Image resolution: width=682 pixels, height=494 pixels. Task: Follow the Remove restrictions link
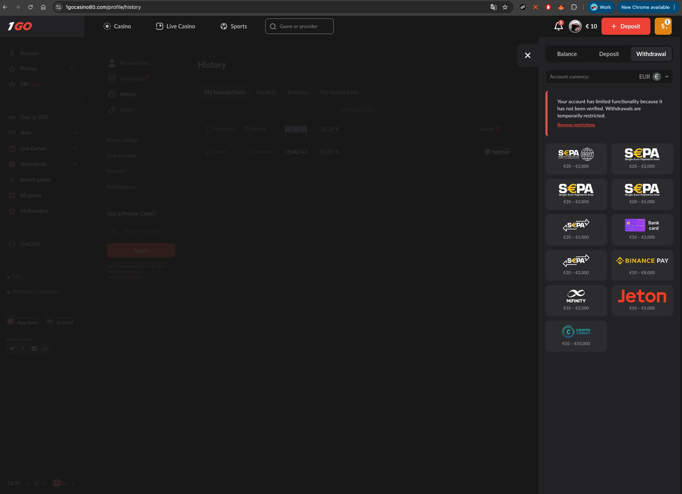pyautogui.click(x=576, y=125)
